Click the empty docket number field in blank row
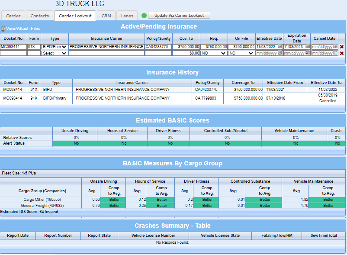 (13, 53)
